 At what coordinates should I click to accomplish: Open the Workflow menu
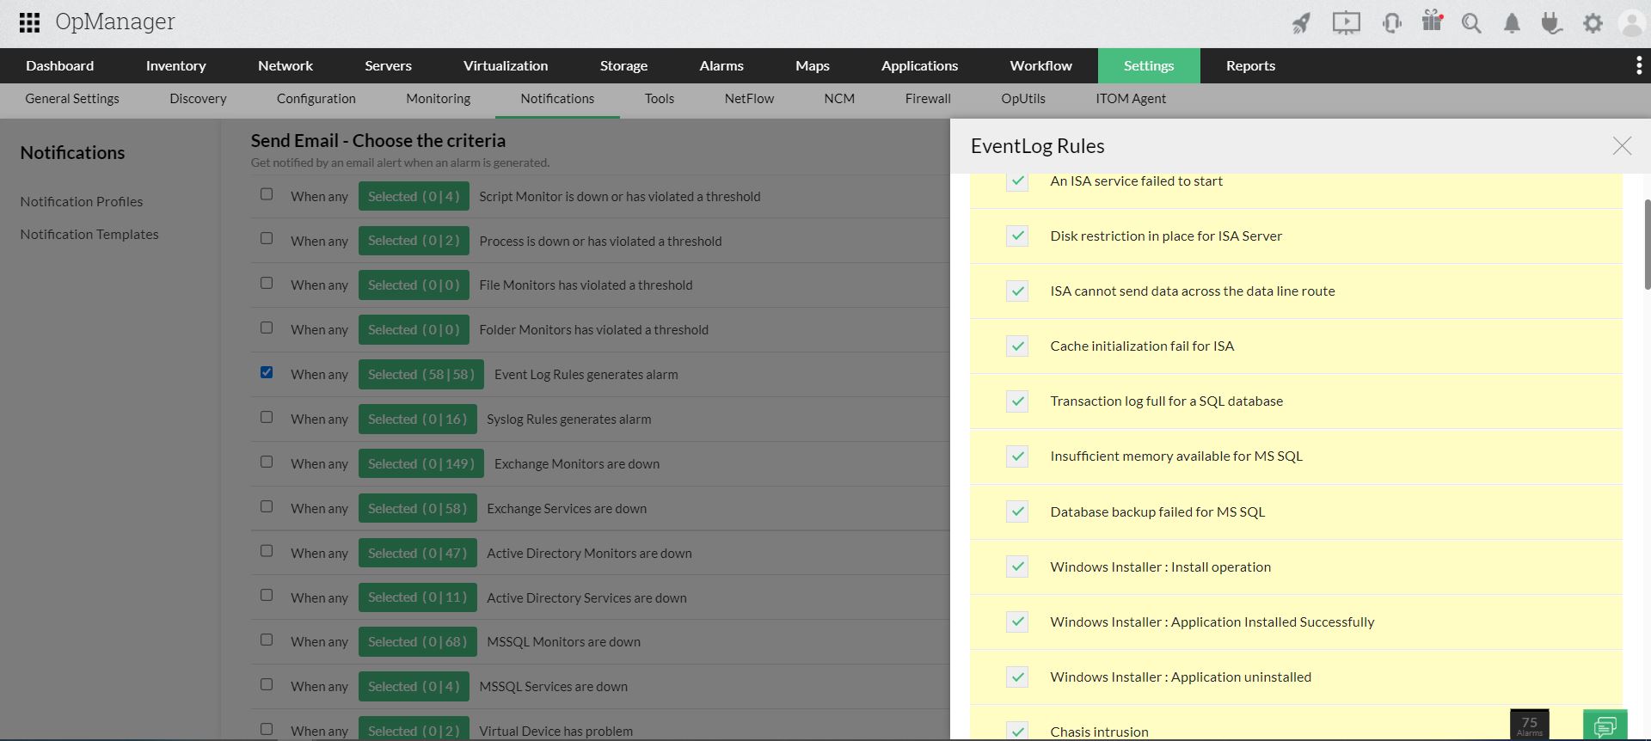(x=1040, y=65)
